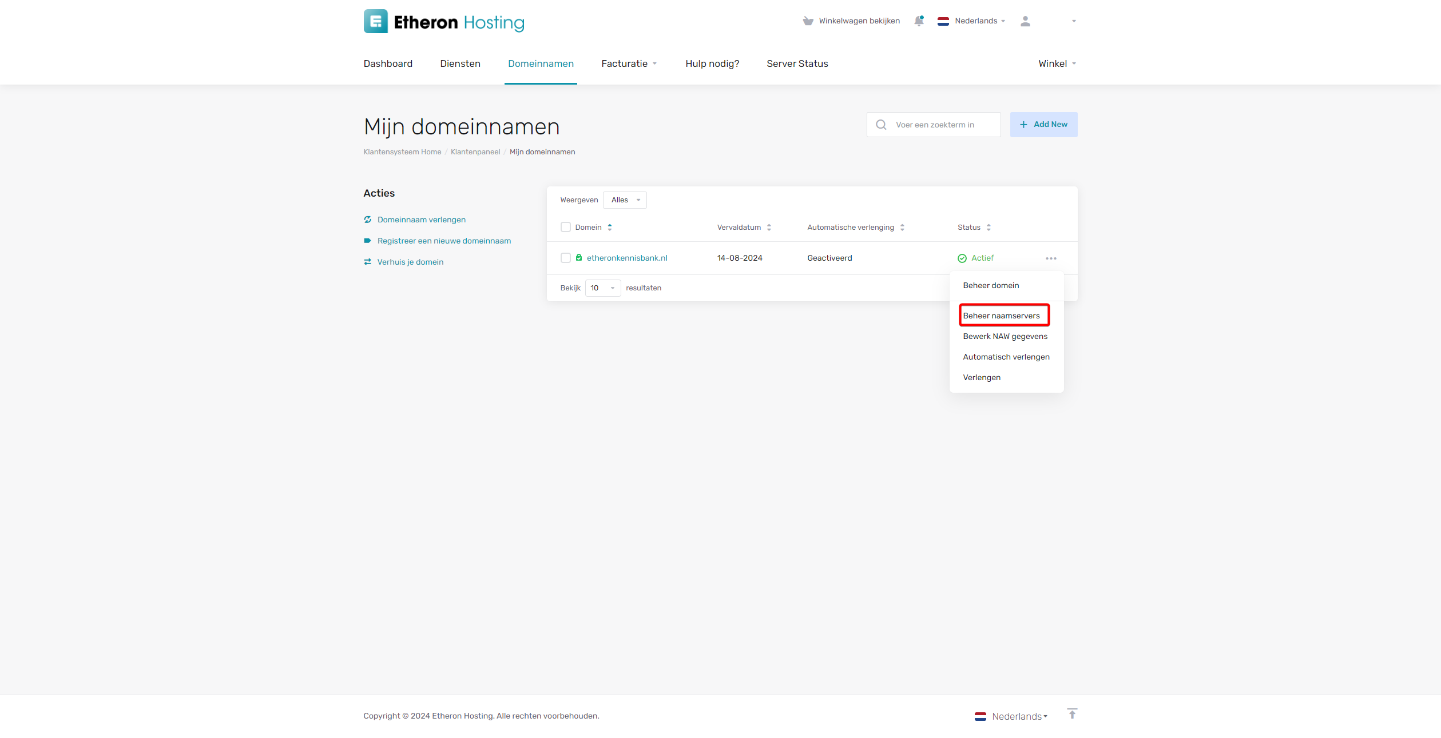
Task: Click the scroll-to-top arrow icon in footer
Action: [x=1072, y=714]
